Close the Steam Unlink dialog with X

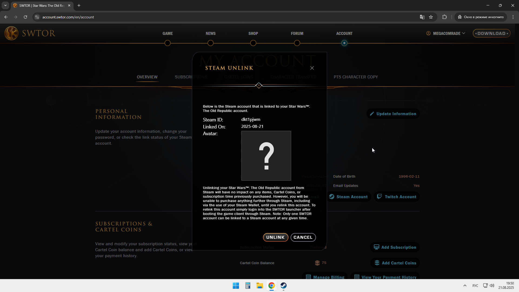click(x=312, y=68)
